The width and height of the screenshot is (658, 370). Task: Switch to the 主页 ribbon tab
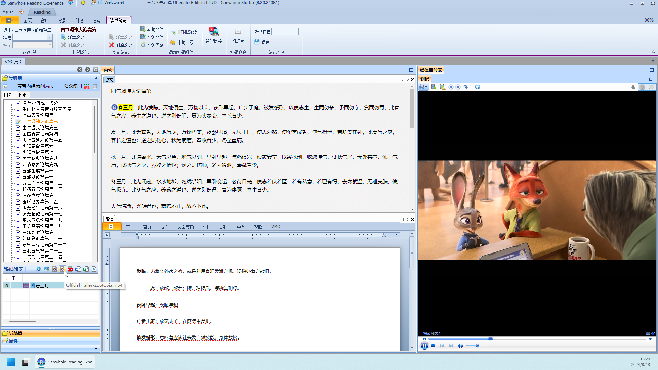pyautogui.click(x=27, y=21)
